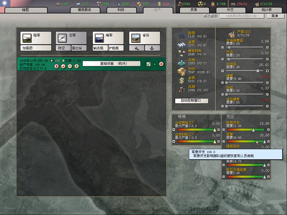Decrease 合成燃料工厂 conversion with minus button
287x215 pixels.
(174, 130)
